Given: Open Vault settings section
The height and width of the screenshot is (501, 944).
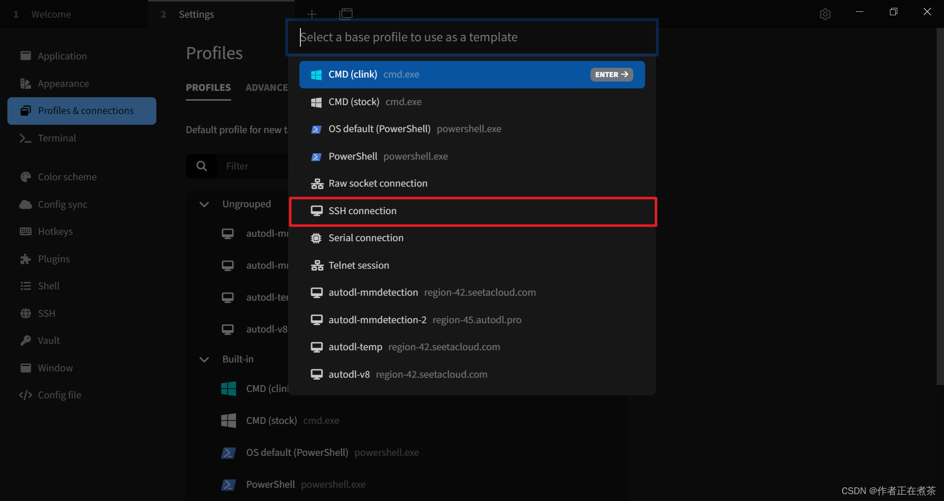Looking at the screenshot, I should click(x=82, y=340).
